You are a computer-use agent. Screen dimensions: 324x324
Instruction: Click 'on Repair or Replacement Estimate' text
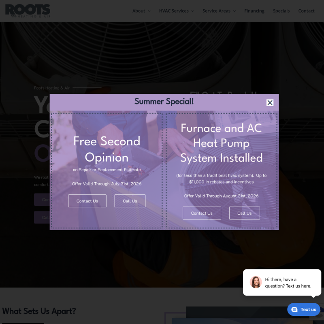[x=107, y=170]
